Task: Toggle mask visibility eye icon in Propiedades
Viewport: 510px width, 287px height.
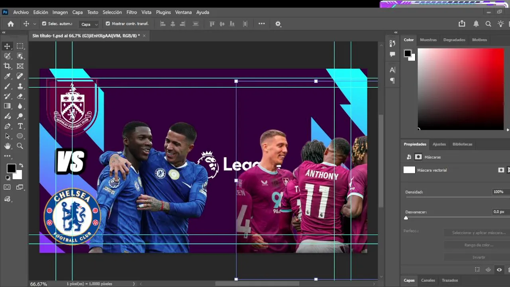Action: (499, 270)
